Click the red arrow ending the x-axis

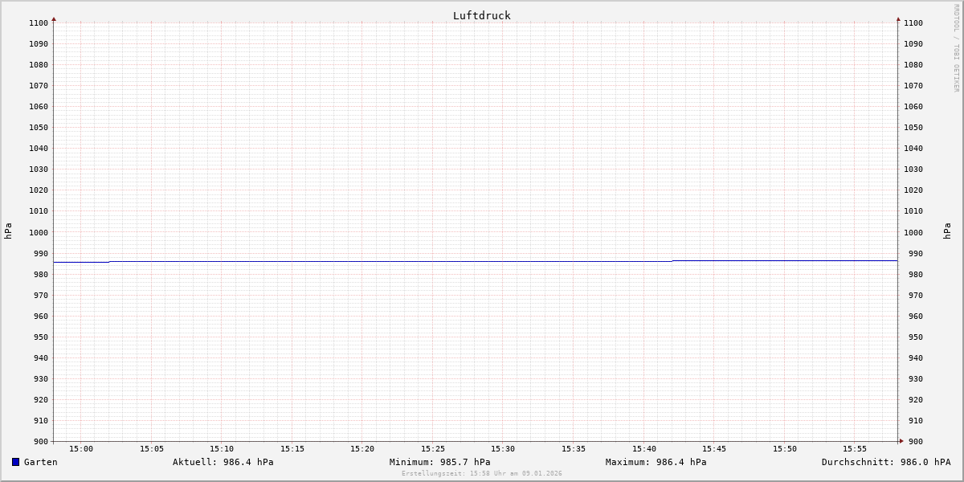click(901, 441)
